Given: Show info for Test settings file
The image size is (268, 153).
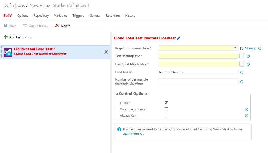Looking at the screenshot, I should (x=248, y=56).
